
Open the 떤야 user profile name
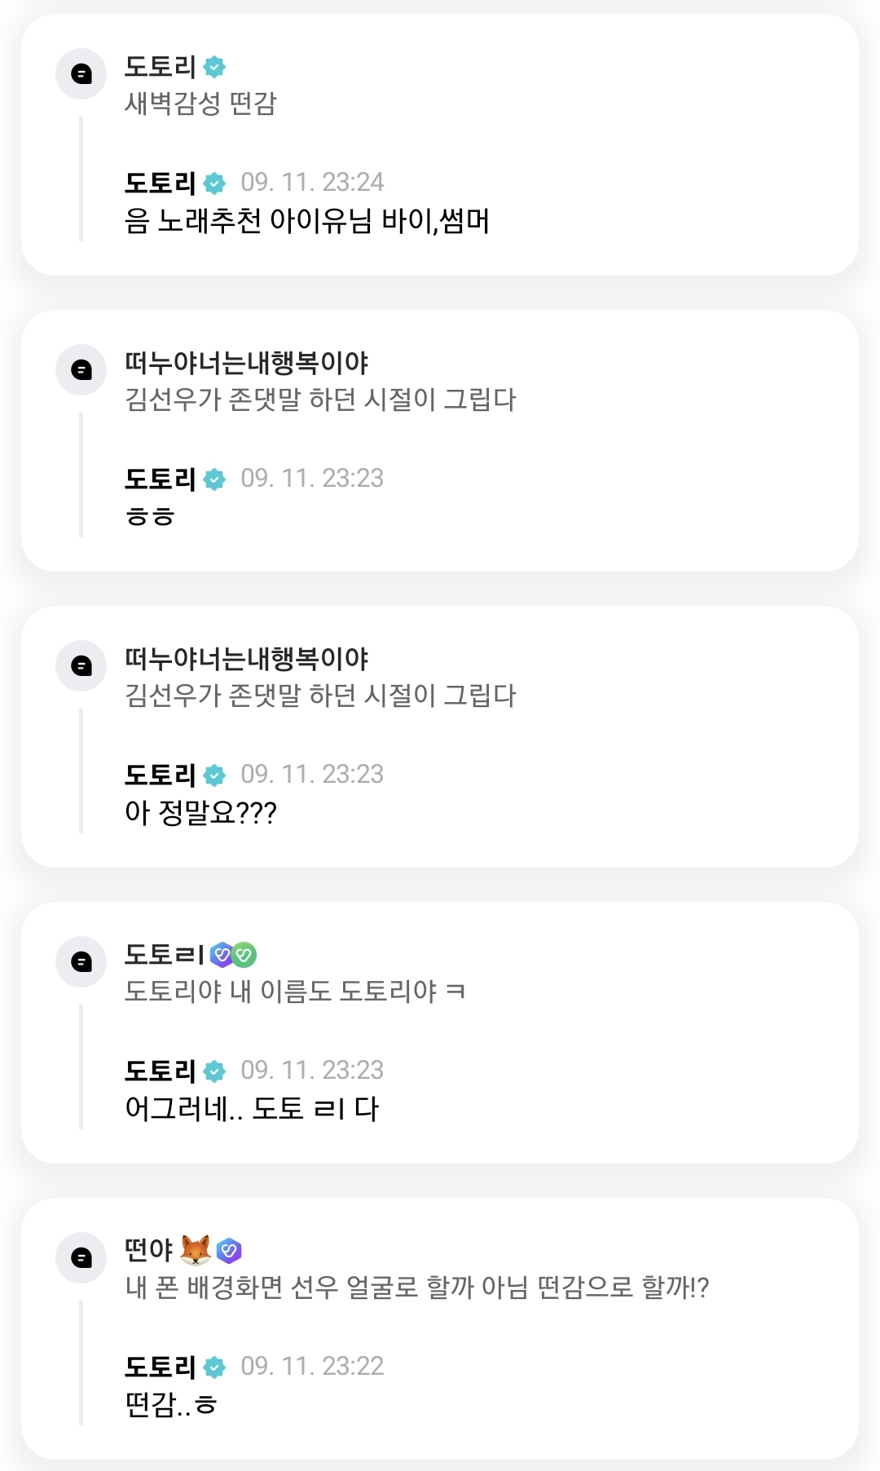pos(149,1250)
